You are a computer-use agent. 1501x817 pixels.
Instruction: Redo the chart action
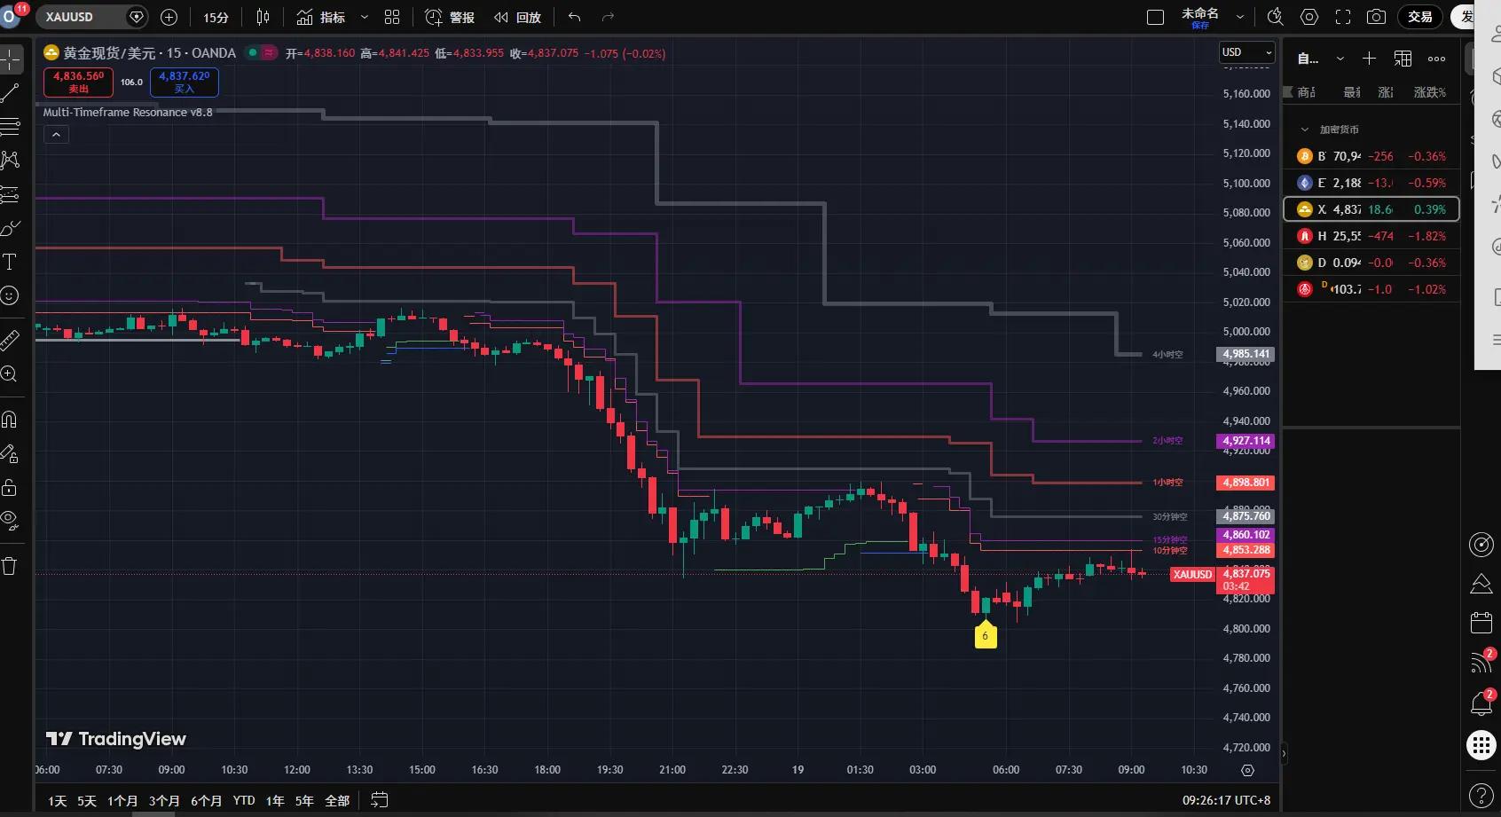pyautogui.click(x=608, y=17)
